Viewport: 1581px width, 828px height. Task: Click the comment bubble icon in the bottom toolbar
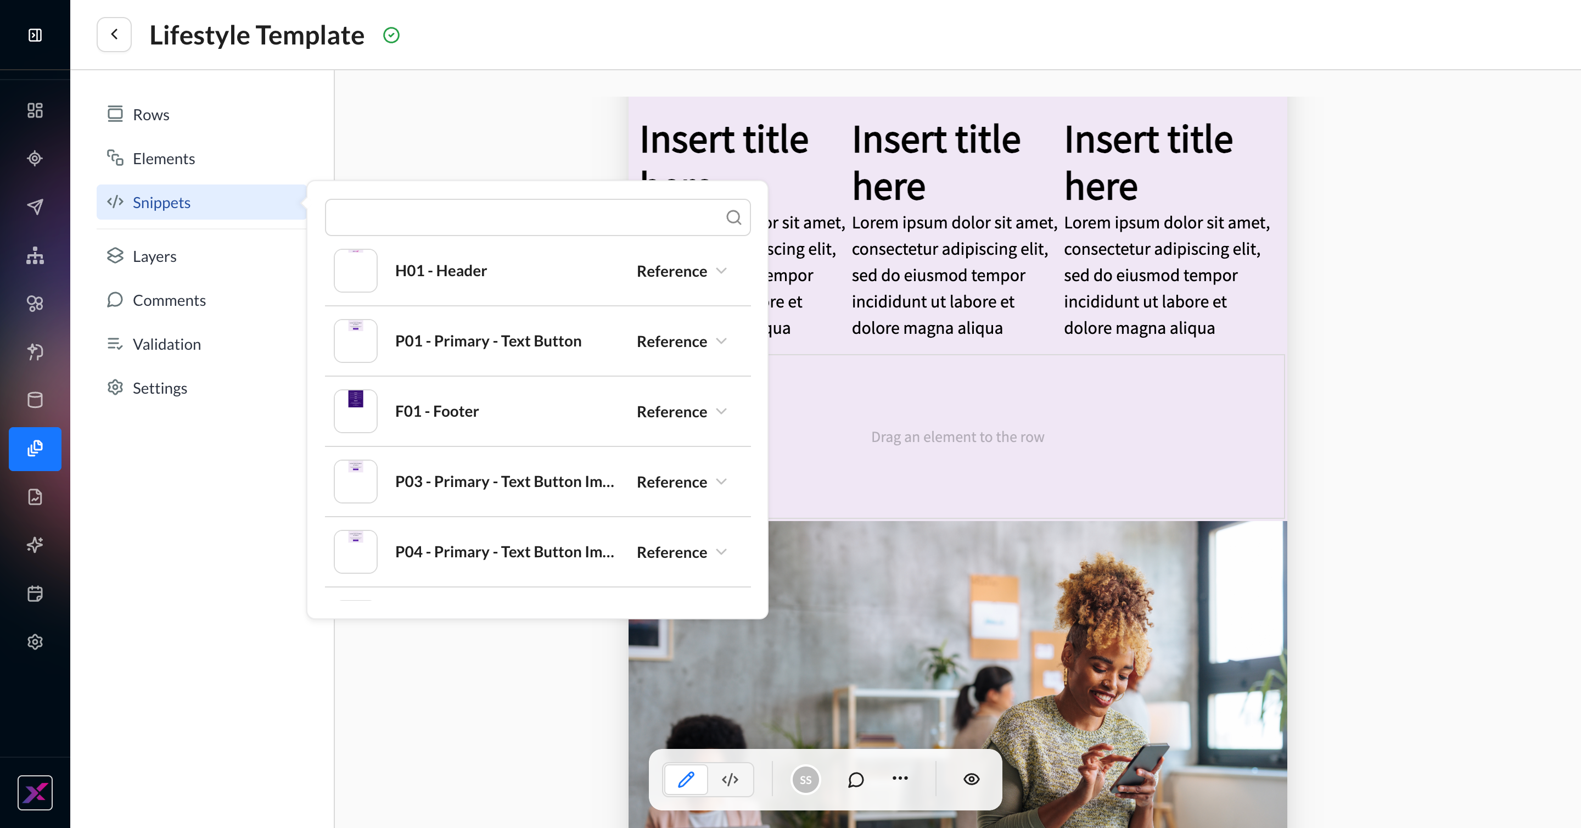[856, 780]
